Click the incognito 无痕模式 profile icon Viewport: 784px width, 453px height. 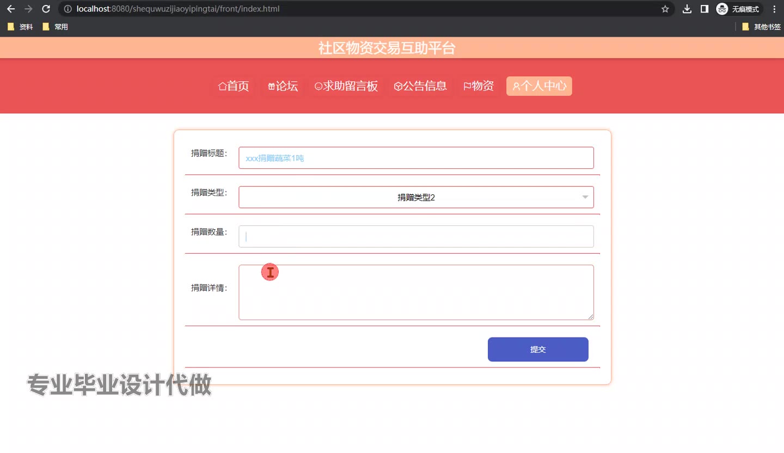point(739,9)
